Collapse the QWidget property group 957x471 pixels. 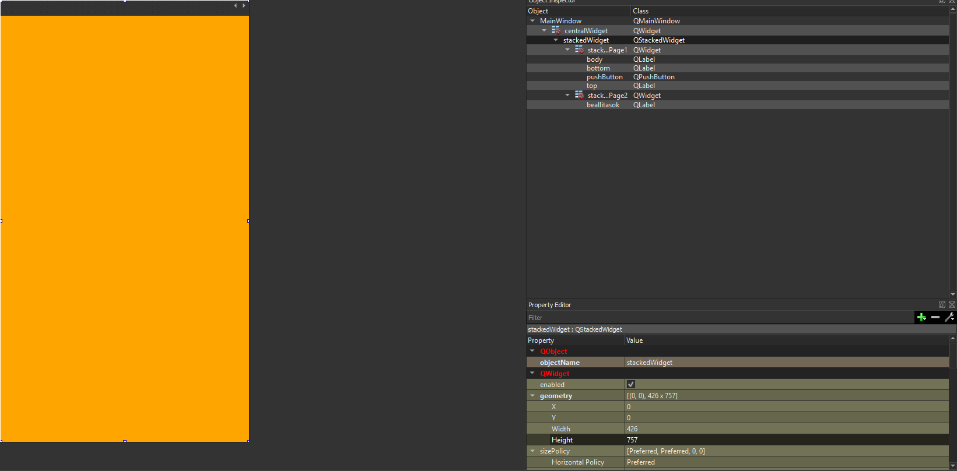pyautogui.click(x=532, y=373)
